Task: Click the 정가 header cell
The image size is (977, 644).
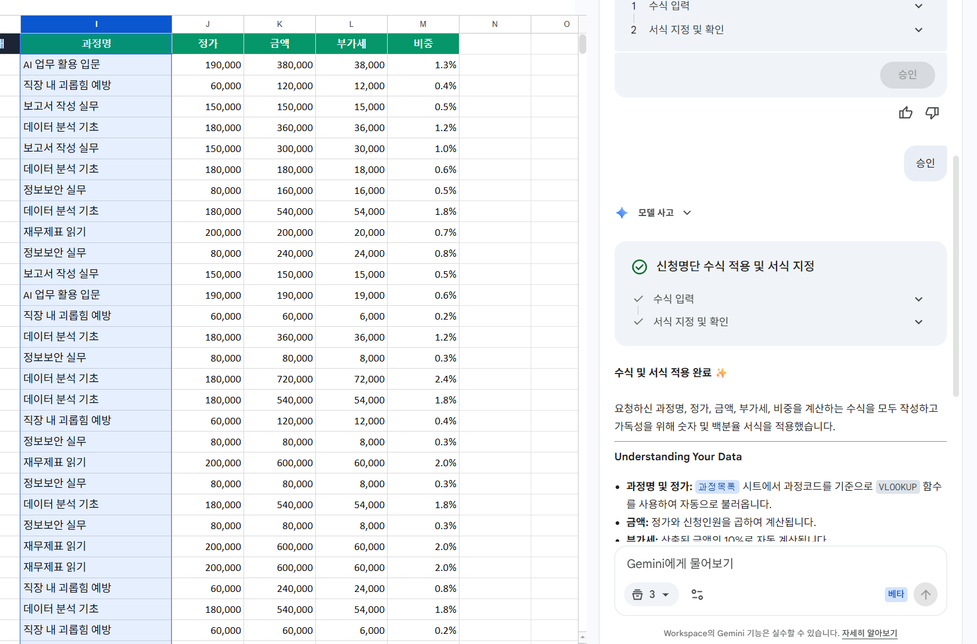Action: [x=208, y=44]
